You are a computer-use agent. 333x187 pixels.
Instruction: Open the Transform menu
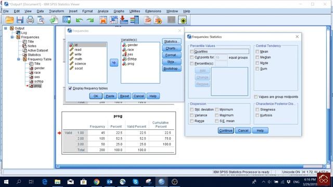[x=56, y=11]
